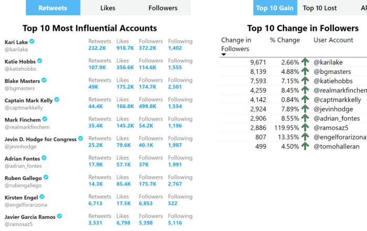The height and width of the screenshot is (231, 367).
Task: Click the green up arrow in @tomohalleran row
Action: point(305,146)
